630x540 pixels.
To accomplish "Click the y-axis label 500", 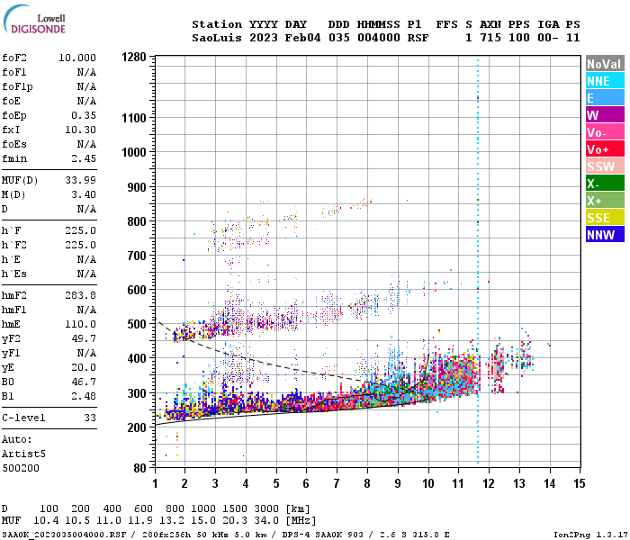I will 137,324.
